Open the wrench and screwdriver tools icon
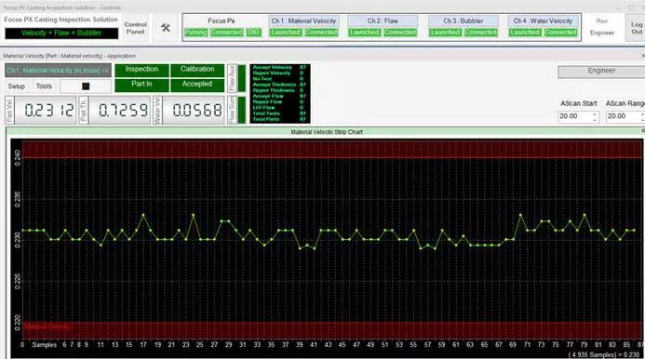 pos(166,28)
